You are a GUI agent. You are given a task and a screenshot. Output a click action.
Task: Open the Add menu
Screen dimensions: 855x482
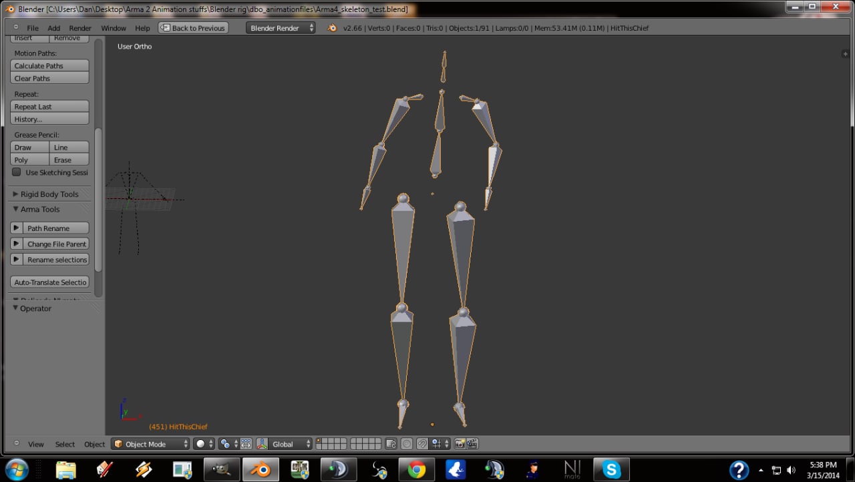pyautogui.click(x=54, y=28)
